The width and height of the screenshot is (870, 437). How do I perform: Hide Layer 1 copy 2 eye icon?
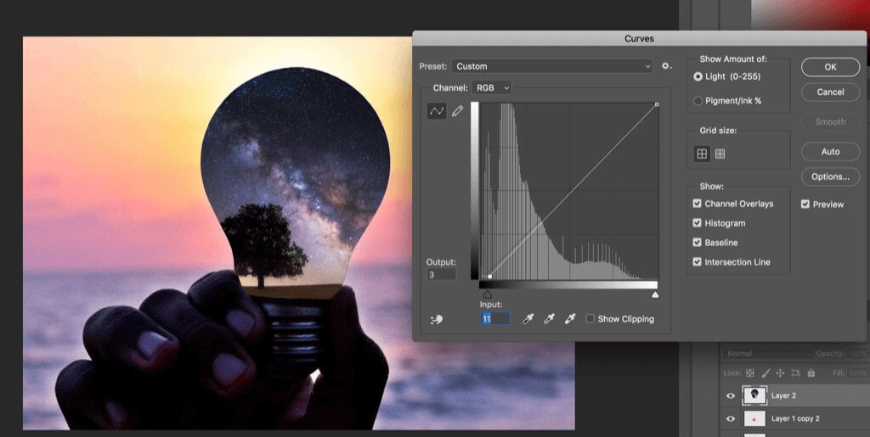point(731,418)
